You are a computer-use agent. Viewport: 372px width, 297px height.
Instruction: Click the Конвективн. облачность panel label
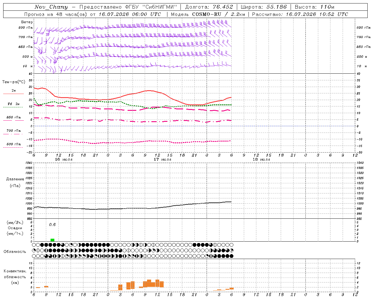tap(15, 277)
